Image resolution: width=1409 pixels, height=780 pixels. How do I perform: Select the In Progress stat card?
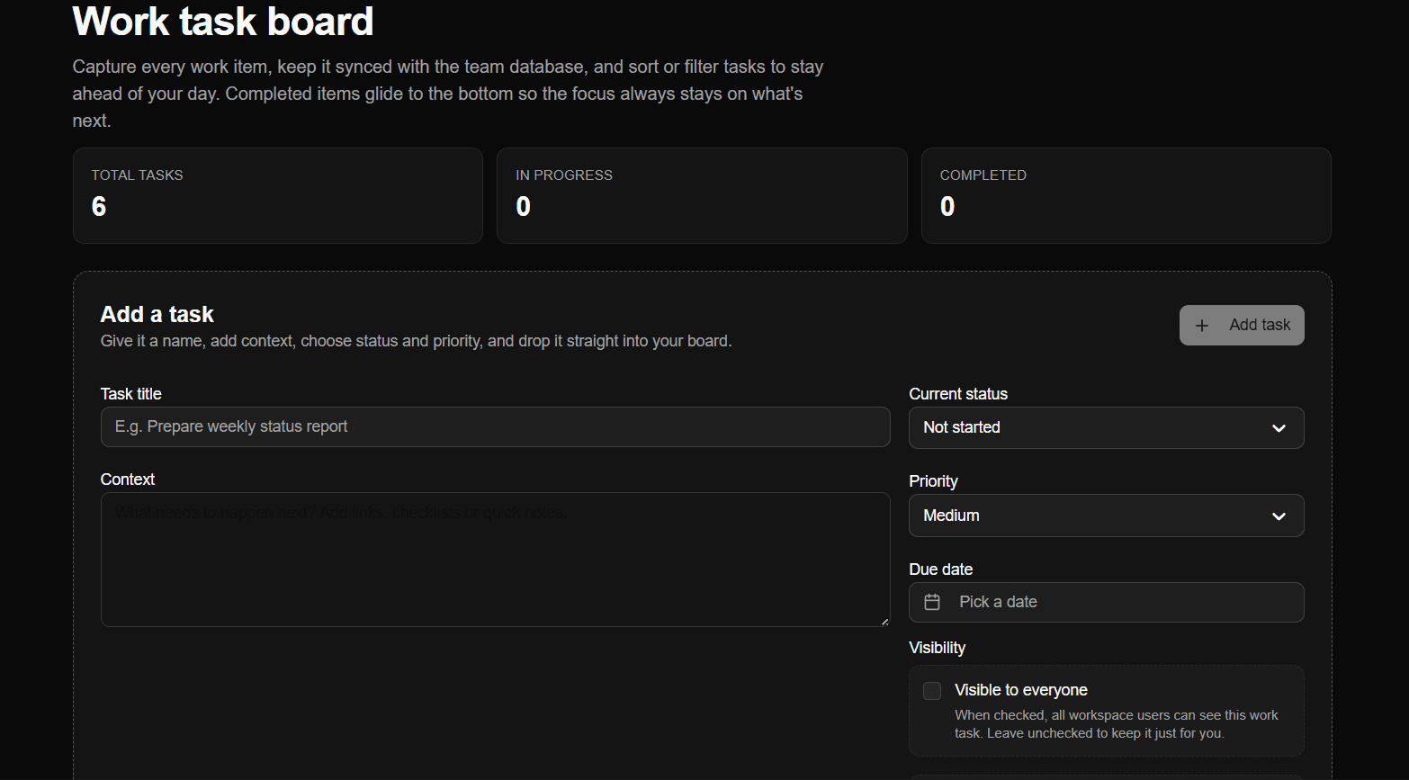tap(701, 195)
